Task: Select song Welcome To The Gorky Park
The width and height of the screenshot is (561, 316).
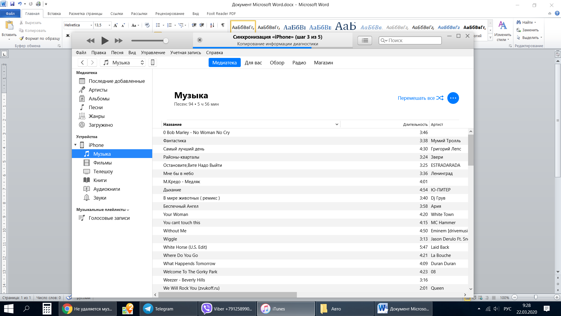Action: click(x=190, y=272)
